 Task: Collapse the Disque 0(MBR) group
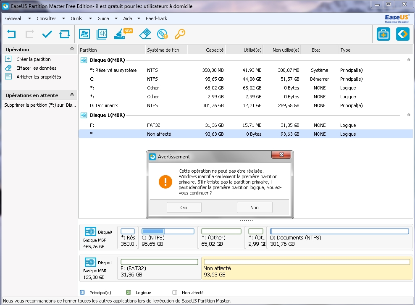tap(409, 60)
